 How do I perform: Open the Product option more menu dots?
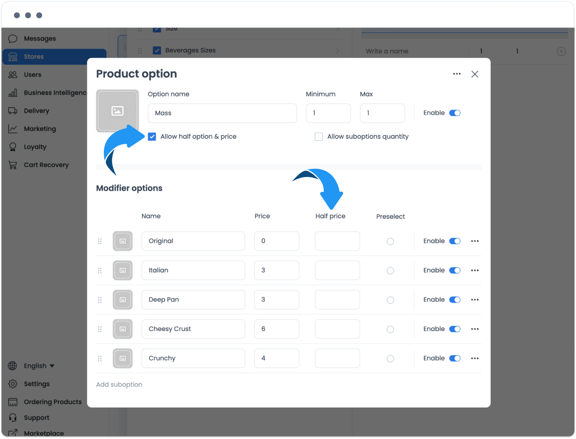tap(456, 74)
